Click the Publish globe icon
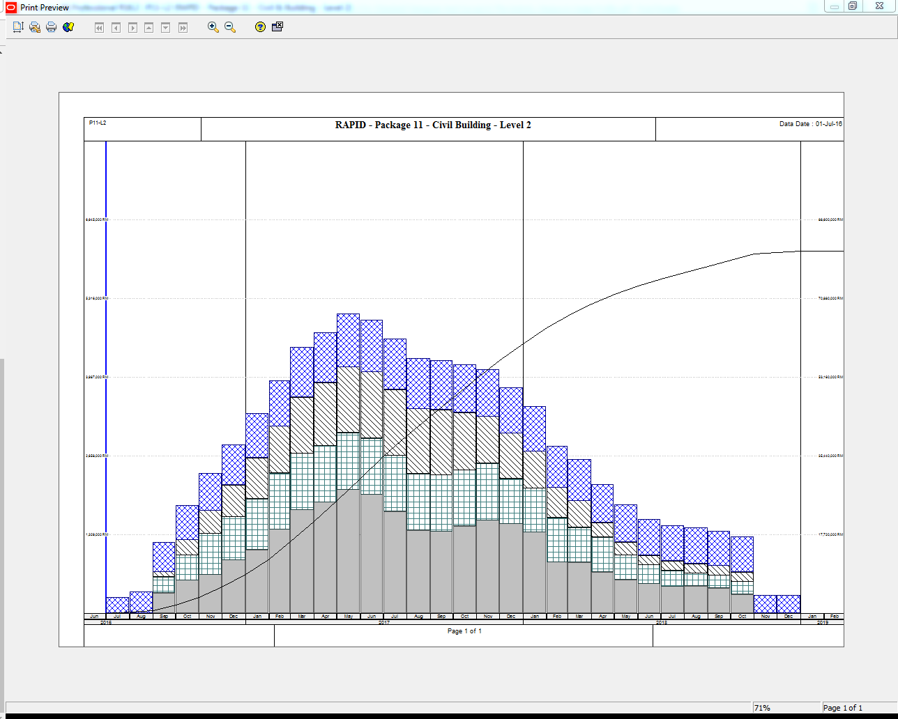 pos(68,27)
